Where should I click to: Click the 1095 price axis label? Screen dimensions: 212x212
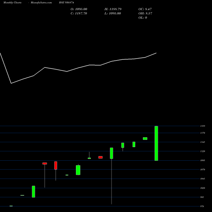203,160
